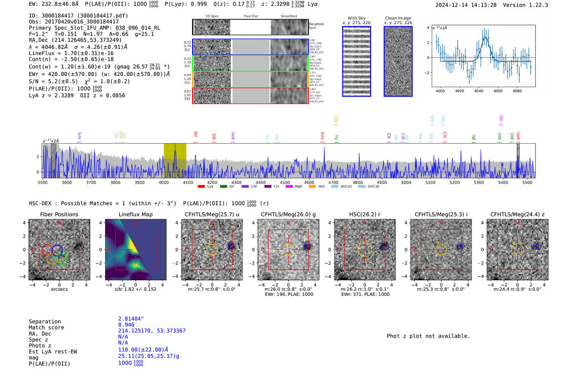Click the 'Primary Spec_Slot_IFU_AMP: 038_096_014_RL' line

pyautogui.click(x=95, y=28)
